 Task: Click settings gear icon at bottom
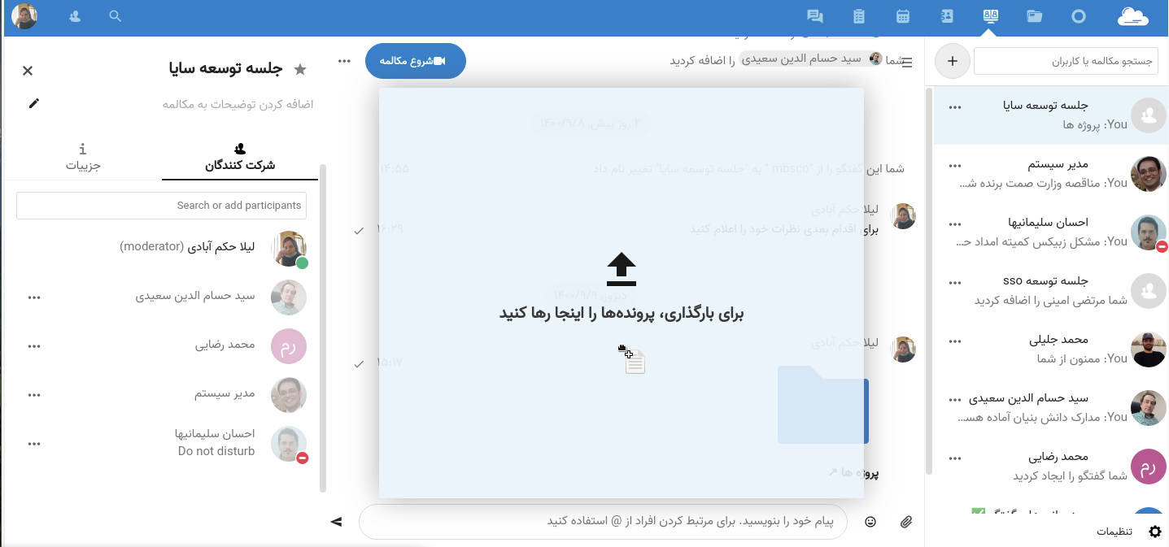[x=1155, y=532]
